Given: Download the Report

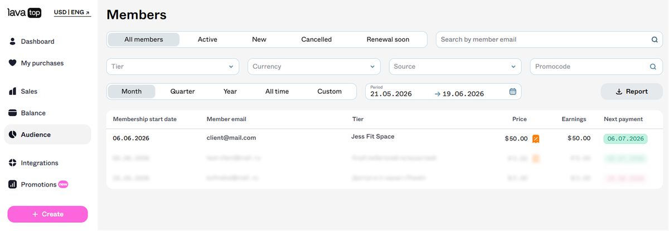Looking at the screenshot, I should (x=632, y=92).
